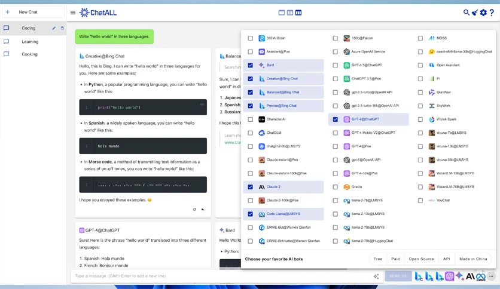Toggle the Code Llama icon in bottom bar

481,277
